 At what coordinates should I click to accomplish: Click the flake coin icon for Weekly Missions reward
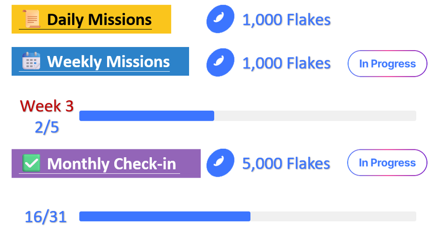[220, 63]
